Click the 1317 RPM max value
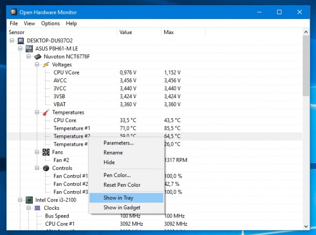The width and height of the screenshot is (316, 235). click(x=176, y=160)
